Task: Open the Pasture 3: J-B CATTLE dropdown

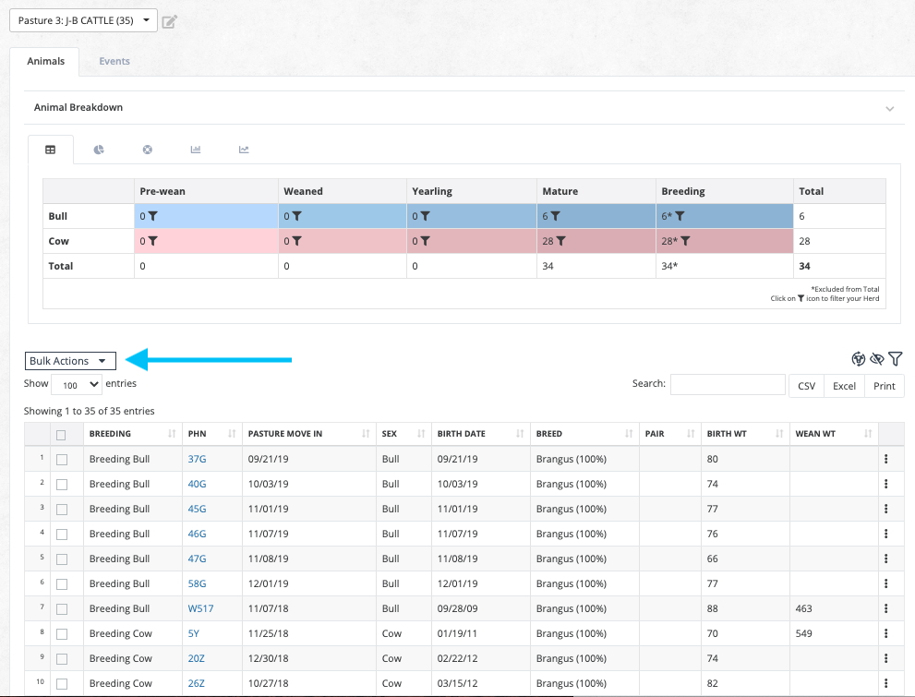Action: point(83,20)
